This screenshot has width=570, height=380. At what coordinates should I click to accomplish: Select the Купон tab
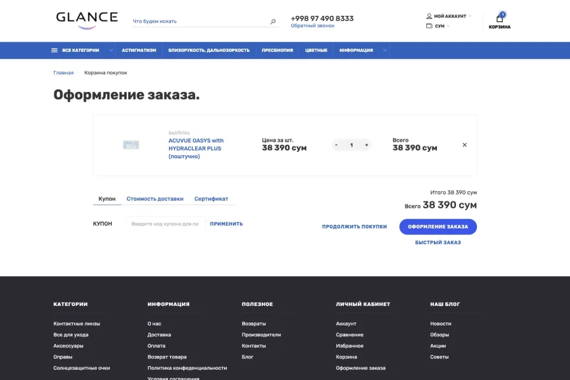point(107,199)
